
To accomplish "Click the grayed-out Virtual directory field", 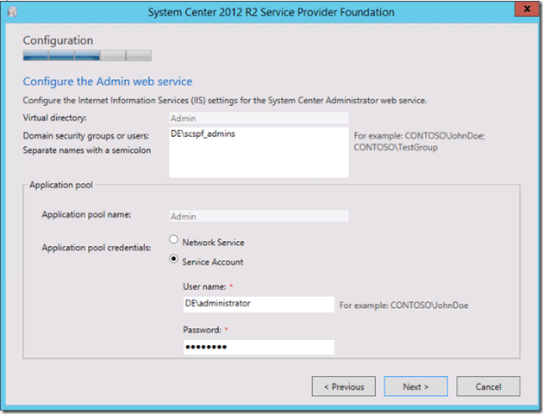I will tap(259, 118).
